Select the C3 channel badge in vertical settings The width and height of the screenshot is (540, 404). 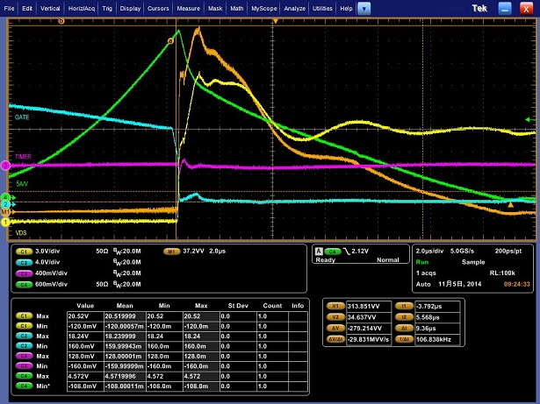click(x=24, y=273)
